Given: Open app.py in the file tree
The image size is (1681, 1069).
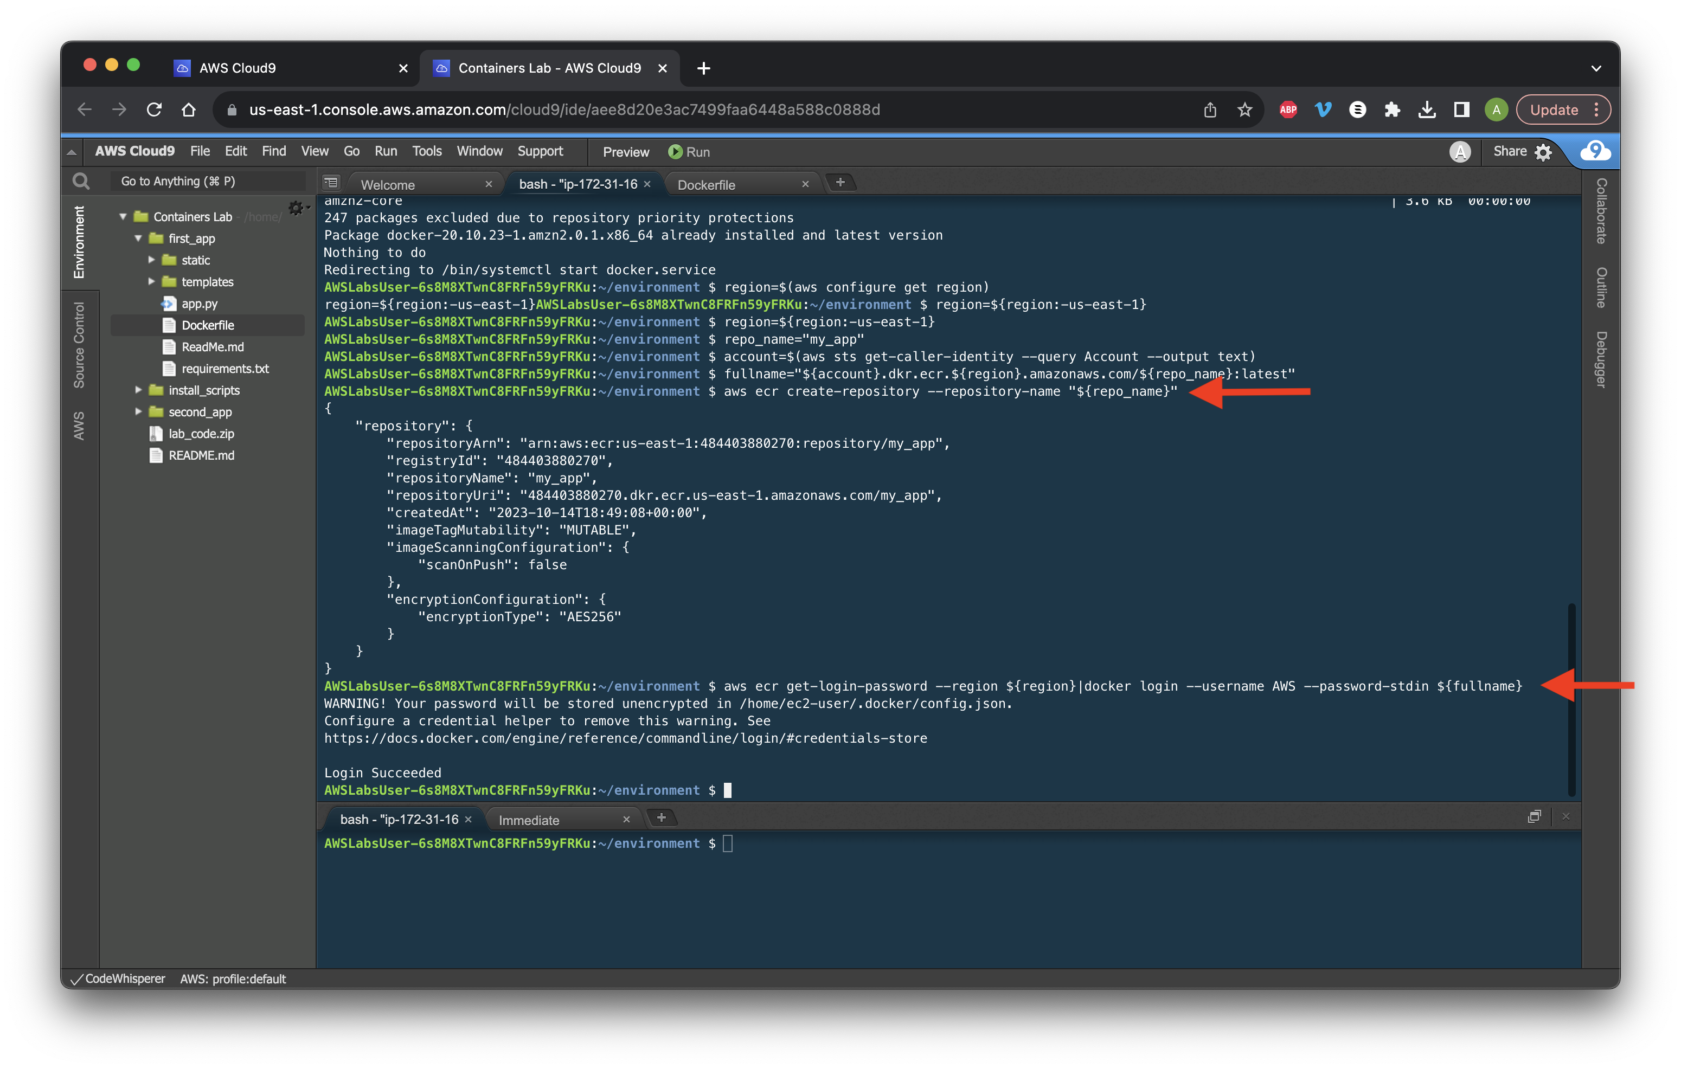Looking at the screenshot, I should [x=199, y=304].
